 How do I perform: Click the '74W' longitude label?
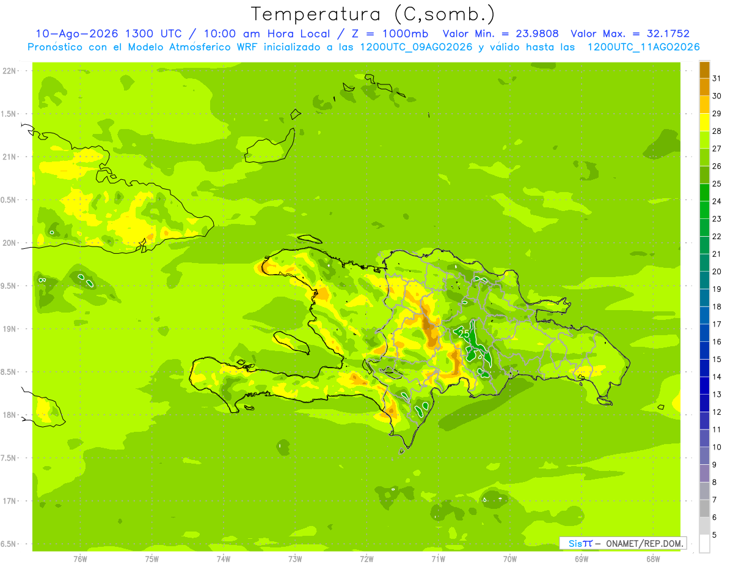(x=224, y=559)
